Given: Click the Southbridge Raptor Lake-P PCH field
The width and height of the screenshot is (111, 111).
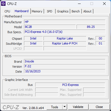Looking at the screenshot, I should click(x=65, y=43).
